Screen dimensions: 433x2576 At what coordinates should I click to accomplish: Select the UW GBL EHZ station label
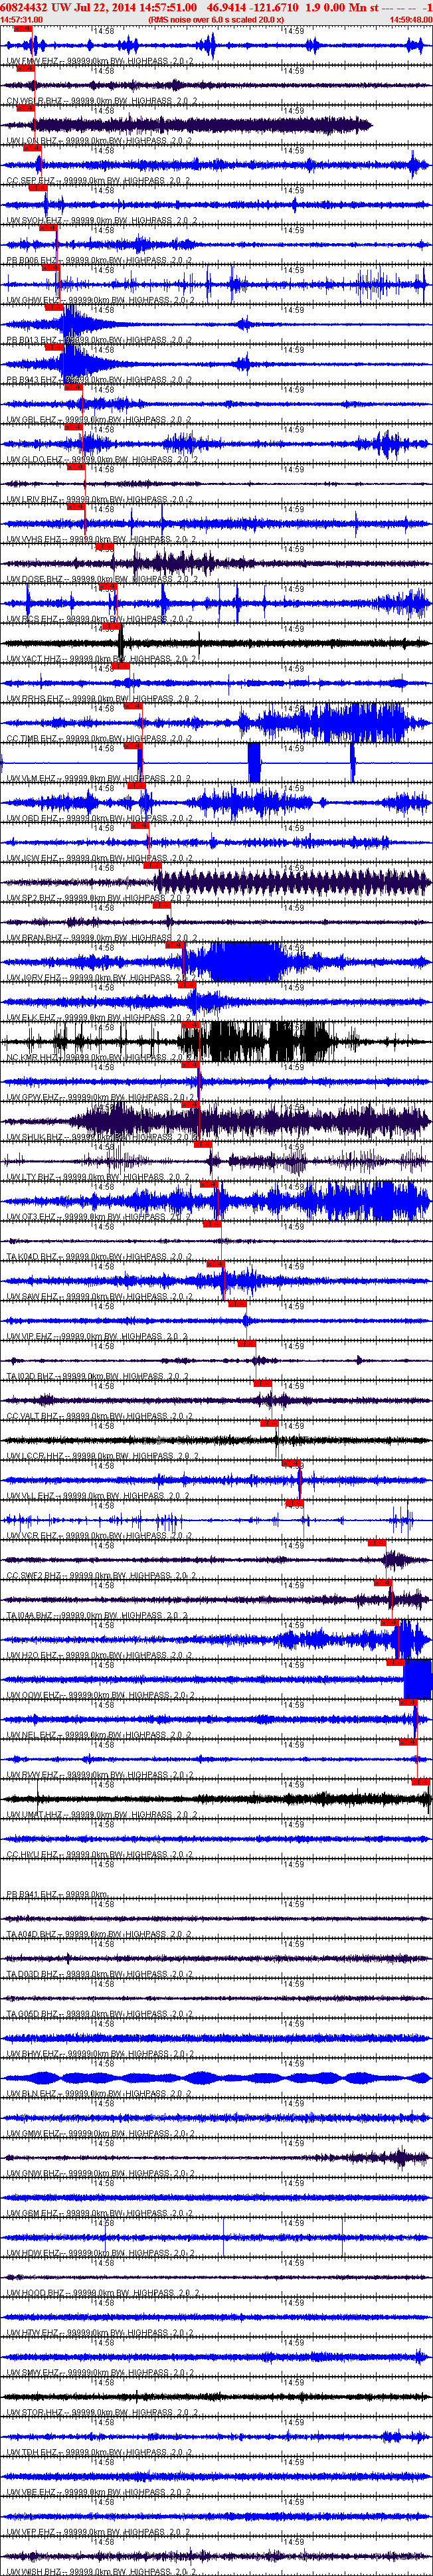point(99,420)
